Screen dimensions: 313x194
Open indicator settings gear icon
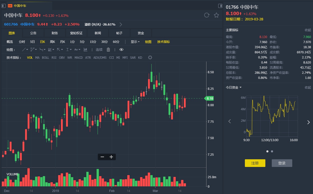point(150,57)
